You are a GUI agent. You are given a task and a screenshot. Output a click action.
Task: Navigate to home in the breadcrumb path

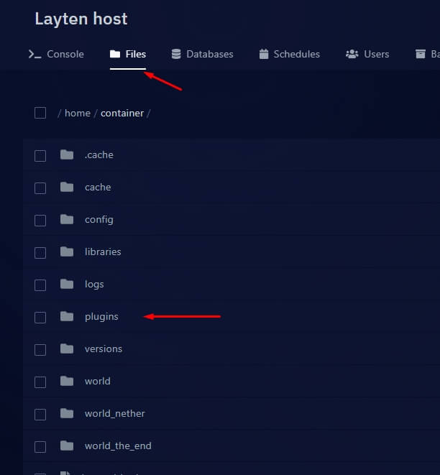[78, 113]
